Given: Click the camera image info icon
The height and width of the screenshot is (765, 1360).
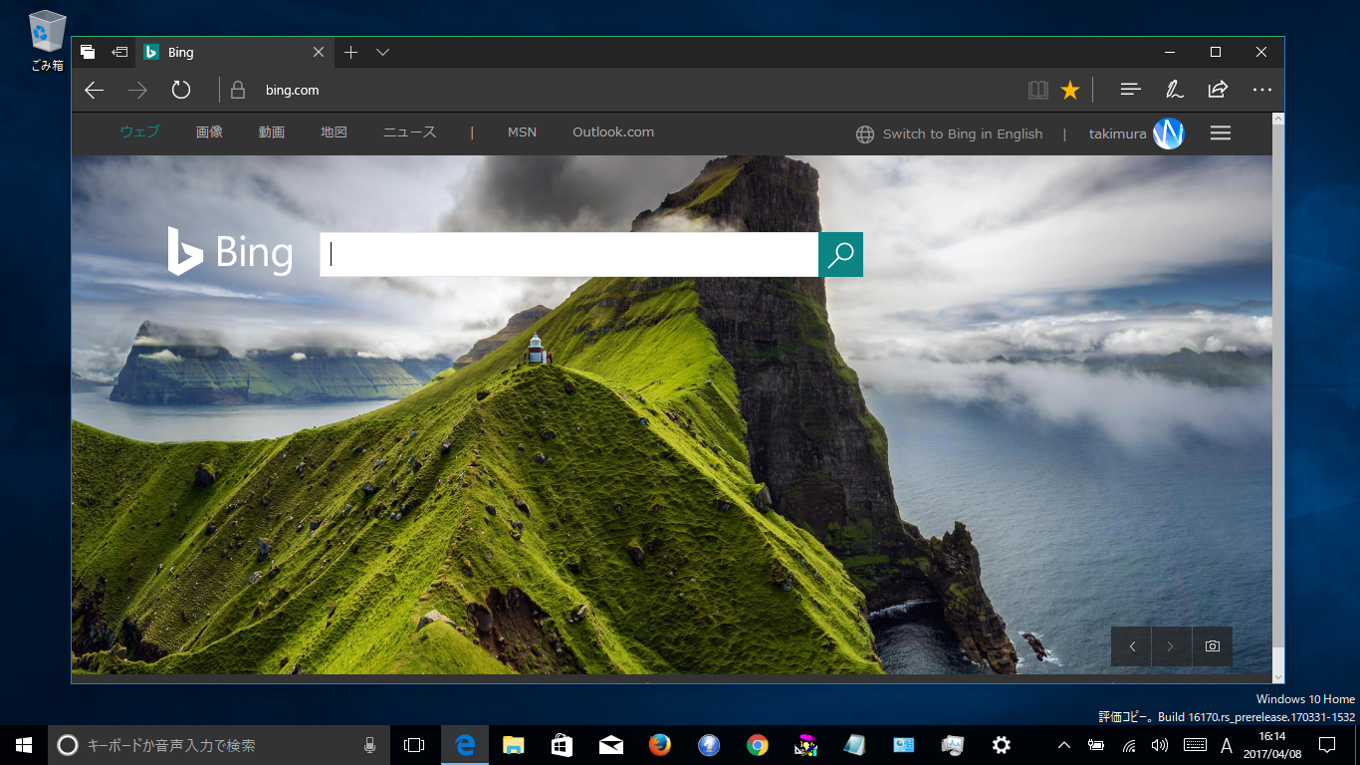Looking at the screenshot, I should 1212,646.
